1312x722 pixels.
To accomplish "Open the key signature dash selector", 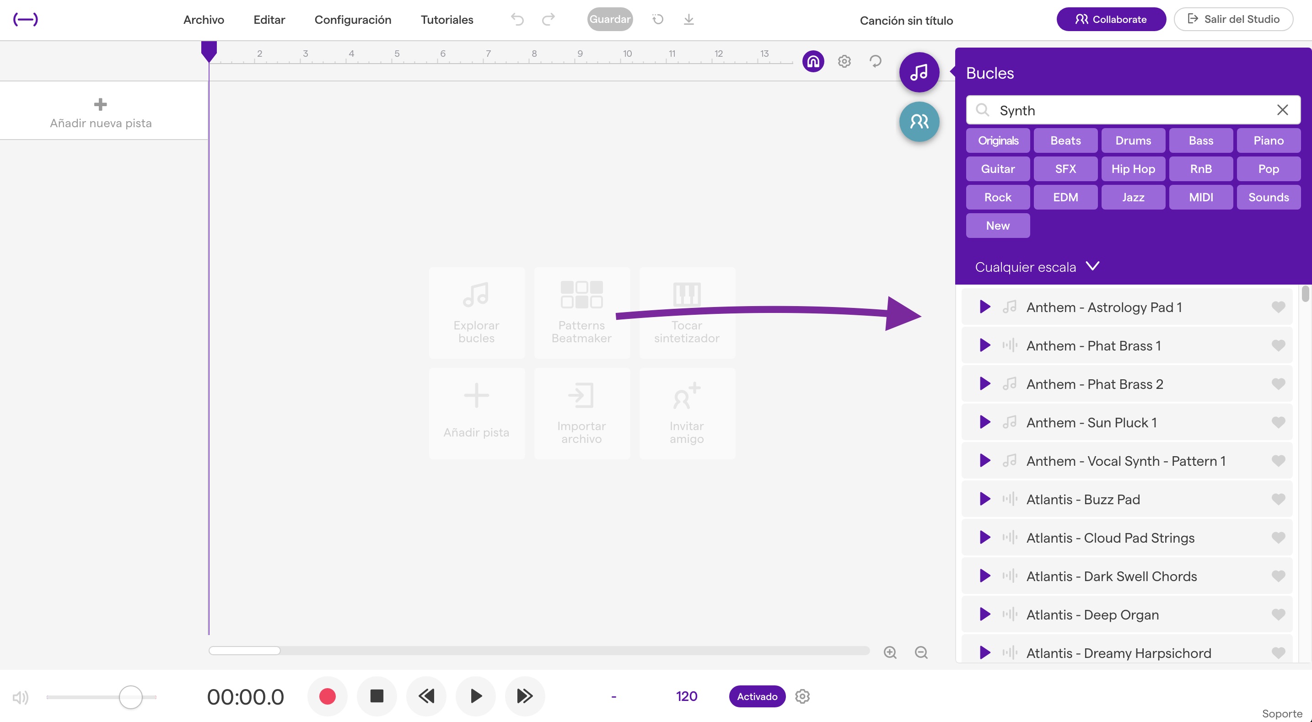I will pyautogui.click(x=614, y=696).
